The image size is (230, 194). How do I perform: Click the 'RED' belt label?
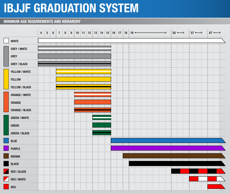click(x=13, y=187)
